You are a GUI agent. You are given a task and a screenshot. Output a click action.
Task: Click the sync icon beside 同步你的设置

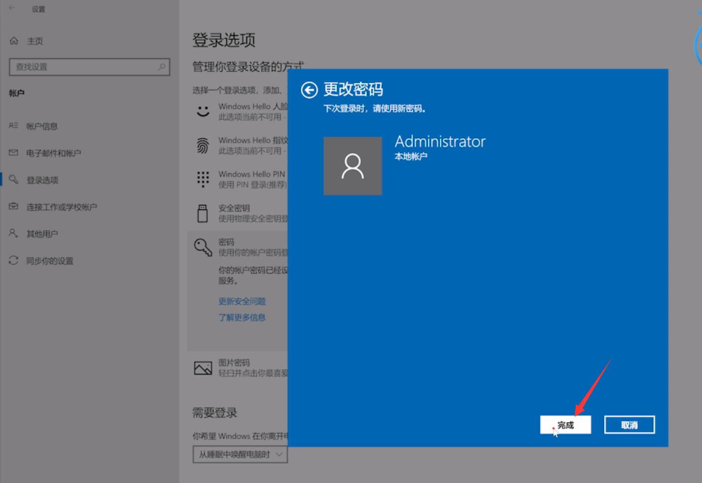(13, 260)
